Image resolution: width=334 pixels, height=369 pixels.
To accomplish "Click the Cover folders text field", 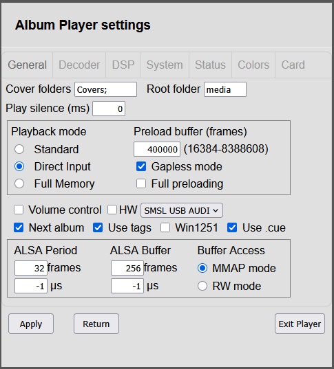I will click(105, 89).
